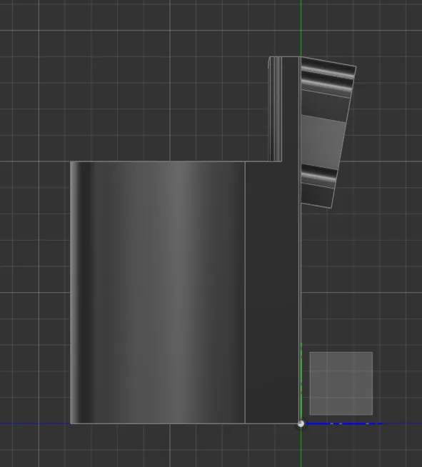The height and width of the screenshot is (467, 422).
Task: Click the dashed green vertical axis handle
Action: [x=301, y=381]
